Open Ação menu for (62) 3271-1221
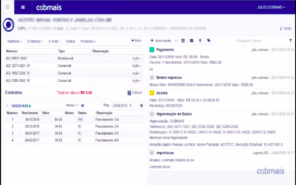Screen dimensions: 296x185 click(x=137, y=66)
